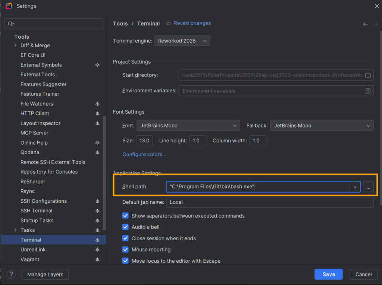Screen dimensions: 382x285
Task: Click the Line height field
Action: (198, 141)
